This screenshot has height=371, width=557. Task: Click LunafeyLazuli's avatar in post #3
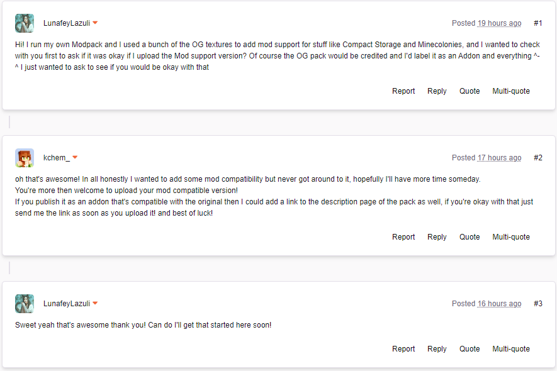click(x=25, y=304)
